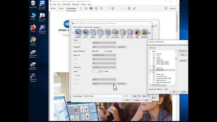Check the Offset Output Copies checkbox
The height and width of the screenshot is (122, 217).
coord(154,62)
